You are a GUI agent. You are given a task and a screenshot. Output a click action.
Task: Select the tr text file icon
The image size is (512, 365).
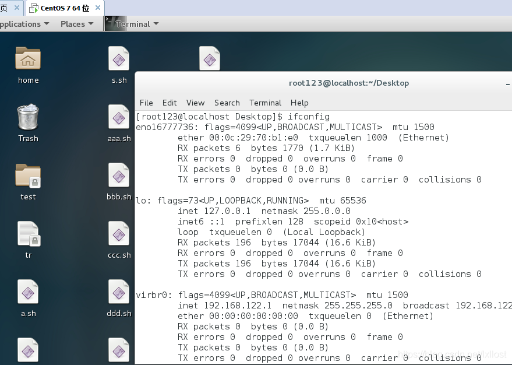[x=29, y=234]
